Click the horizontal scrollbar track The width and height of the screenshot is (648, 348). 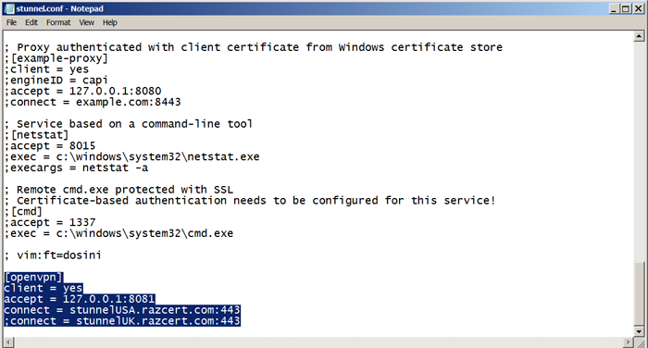point(318,342)
